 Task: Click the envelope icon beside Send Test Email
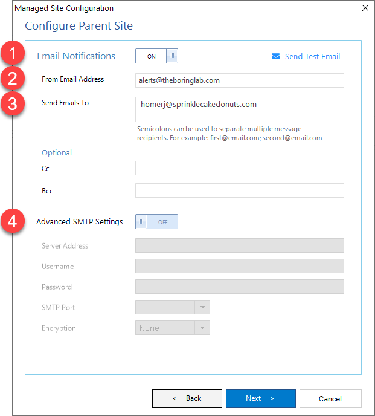point(275,56)
